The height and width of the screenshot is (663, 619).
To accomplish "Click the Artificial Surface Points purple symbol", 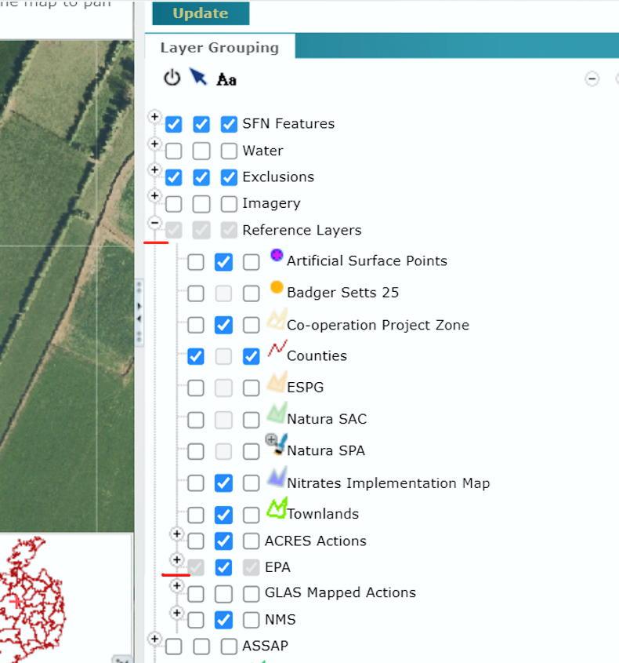I will point(276,256).
